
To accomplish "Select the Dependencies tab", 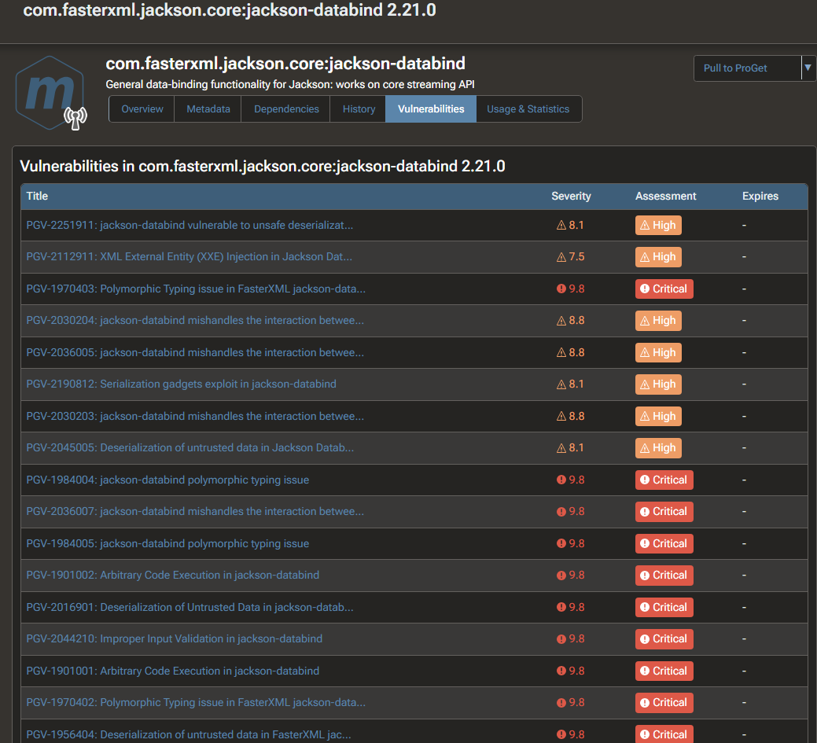I will (x=286, y=109).
